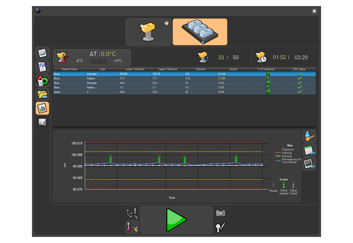Click the Feature Name column header

(x=69, y=69)
